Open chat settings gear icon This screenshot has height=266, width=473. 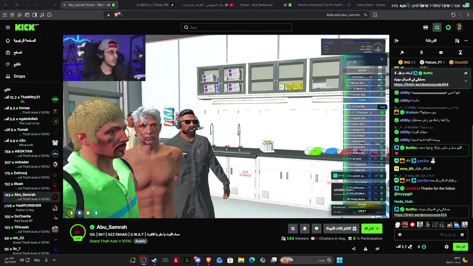446,247
